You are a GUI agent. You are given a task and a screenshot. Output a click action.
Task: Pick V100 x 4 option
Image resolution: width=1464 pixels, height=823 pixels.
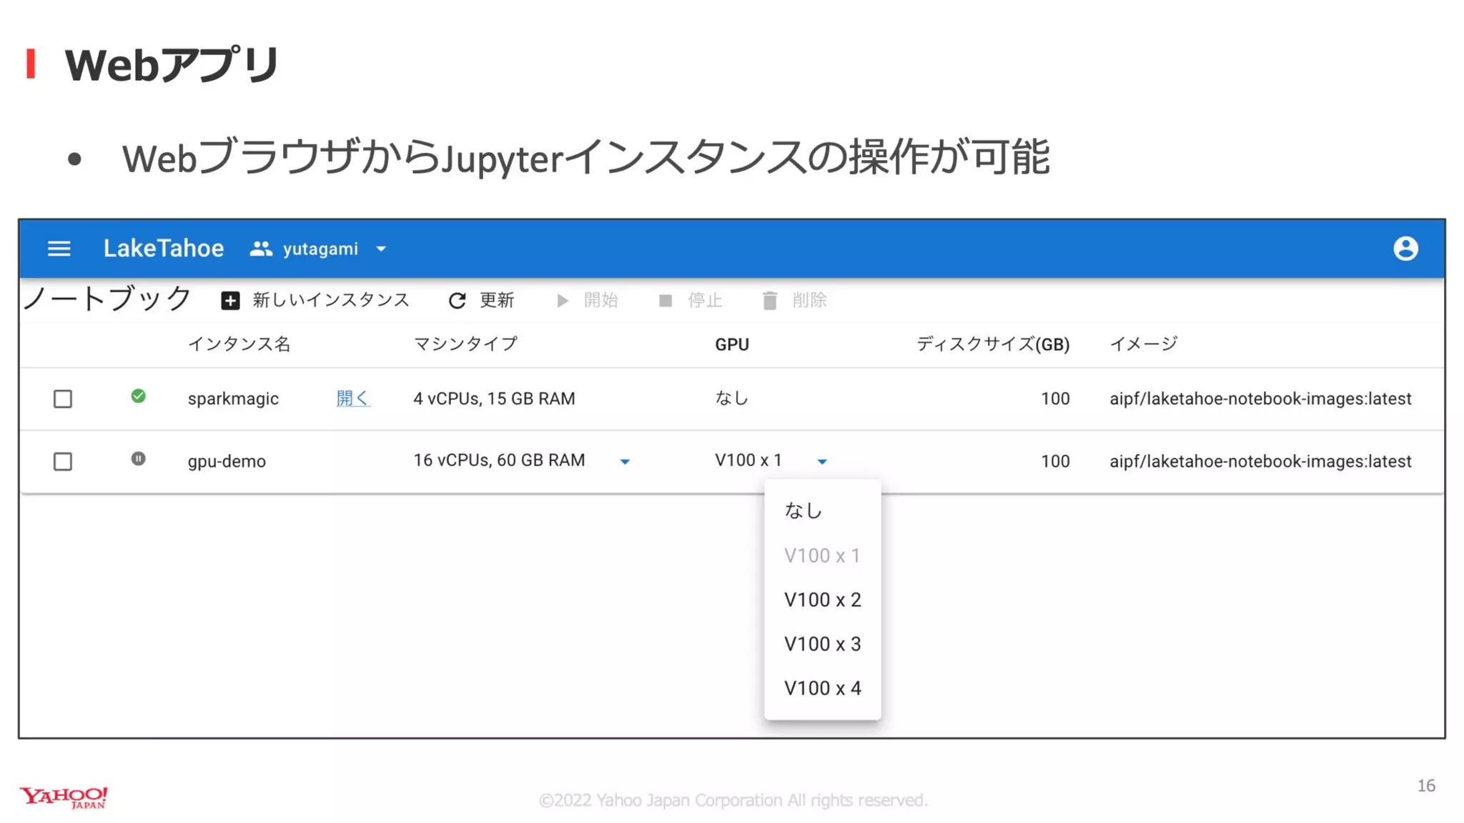(822, 688)
